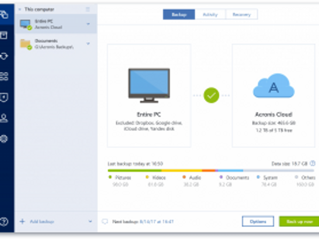Click the System legend label
This screenshot has width=319, height=239.
(x=270, y=178)
